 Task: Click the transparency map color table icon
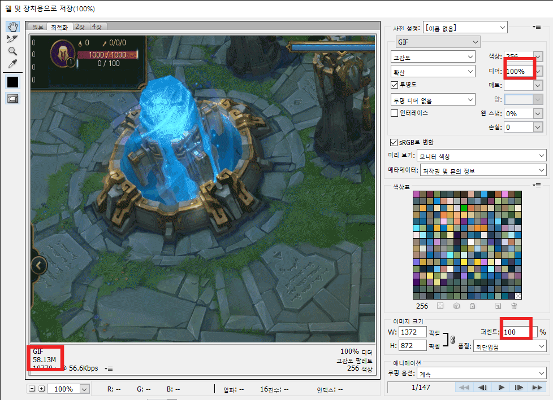(x=440, y=306)
